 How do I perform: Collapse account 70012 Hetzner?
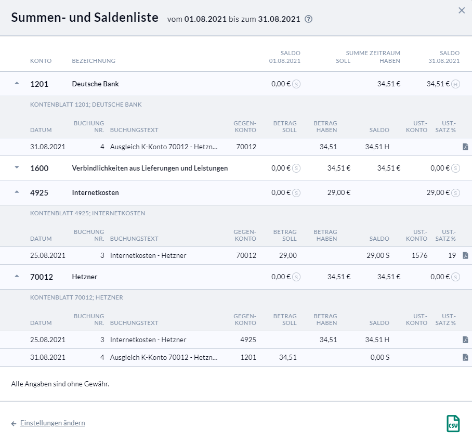click(x=17, y=277)
